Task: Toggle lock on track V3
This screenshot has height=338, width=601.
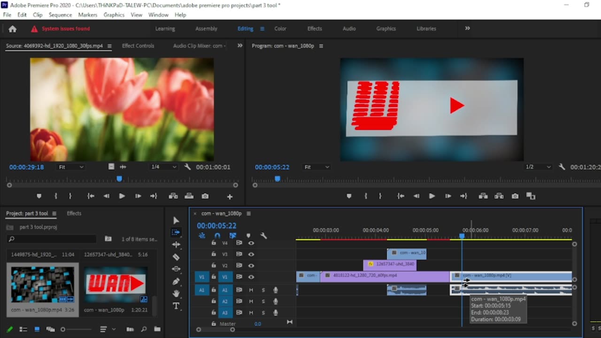Action: pyautogui.click(x=214, y=254)
